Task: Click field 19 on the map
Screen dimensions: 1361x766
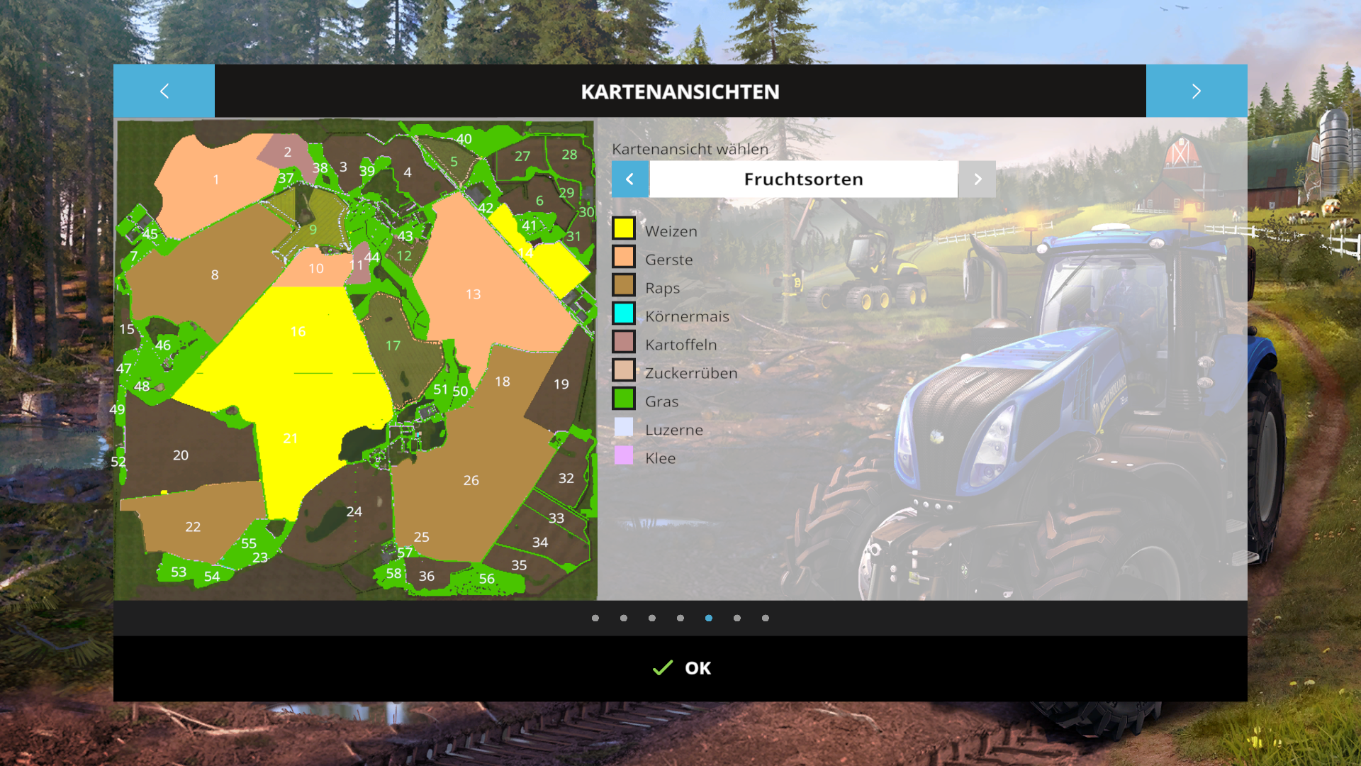Action: pos(561,384)
